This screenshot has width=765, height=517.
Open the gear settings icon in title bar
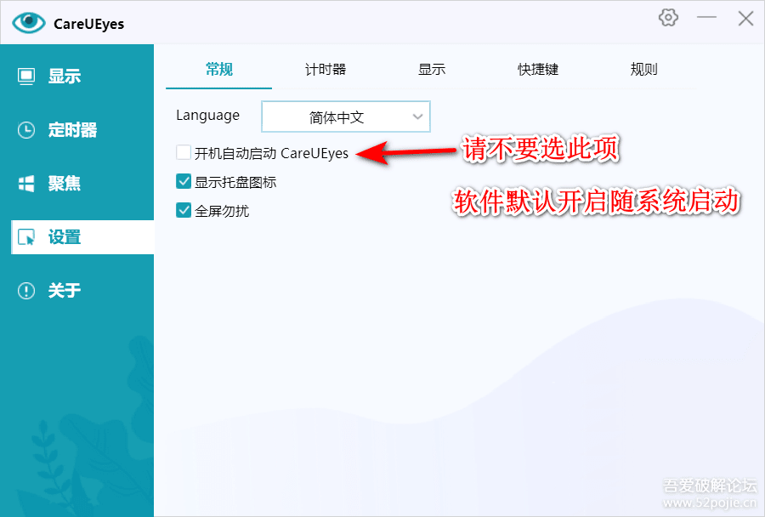click(x=668, y=18)
